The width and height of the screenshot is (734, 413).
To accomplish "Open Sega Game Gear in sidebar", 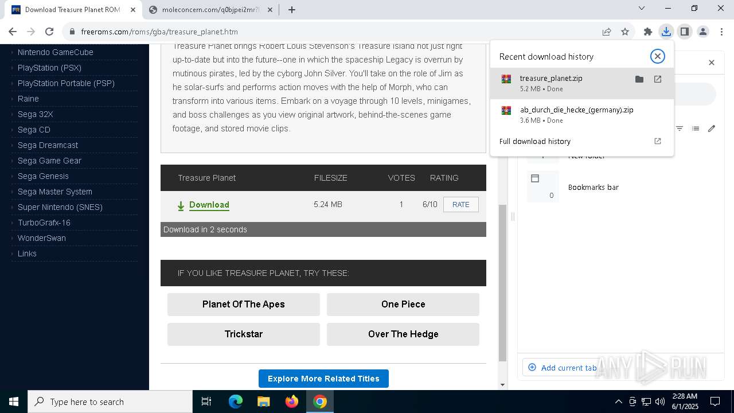I will pyautogui.click(x=49, y=161).
